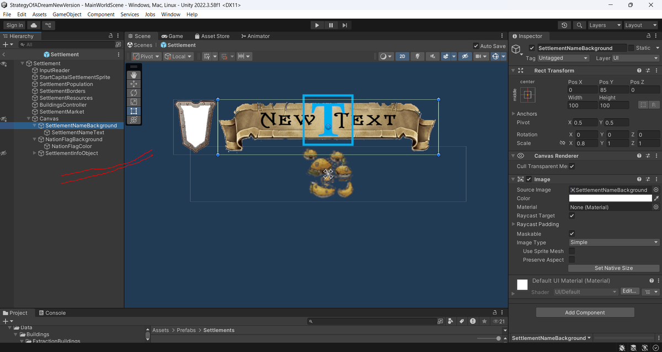Image resolution: width=662 pixels, height=352 pixels.
Task: Click the Step frame button
Action: pos(345,25)
